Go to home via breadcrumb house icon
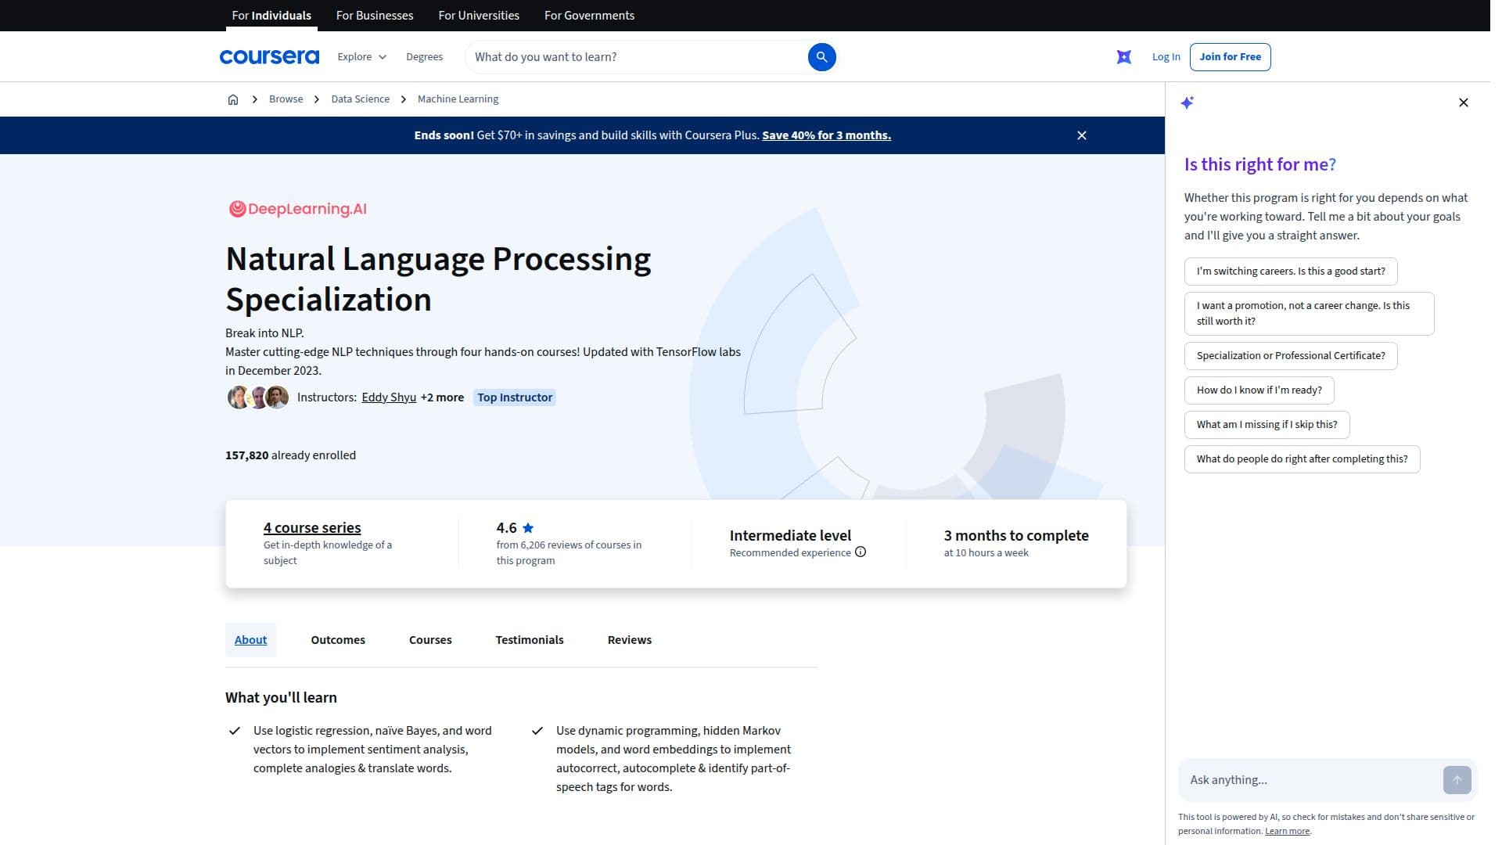 click(x=235, y=100)
